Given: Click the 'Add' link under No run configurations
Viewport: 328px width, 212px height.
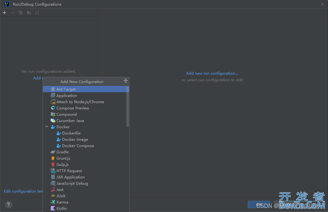Looking at the screenshot, I should (38, 78).
